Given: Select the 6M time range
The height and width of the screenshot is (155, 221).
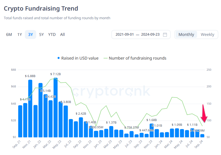Looking at the screenshot, I should tap(9, 35).
